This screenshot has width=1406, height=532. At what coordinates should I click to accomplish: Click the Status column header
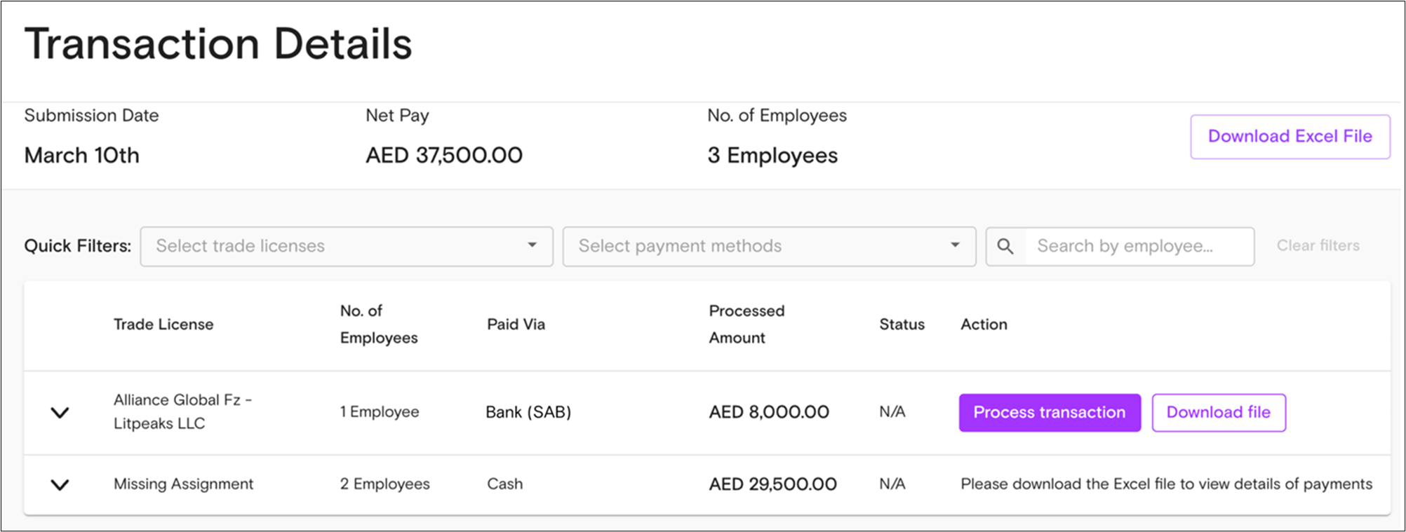click(x=902, y=324)
